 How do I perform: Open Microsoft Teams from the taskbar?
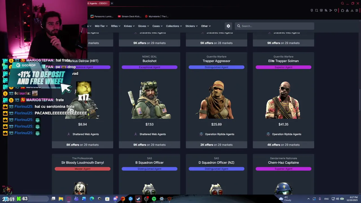coord(76,199)
